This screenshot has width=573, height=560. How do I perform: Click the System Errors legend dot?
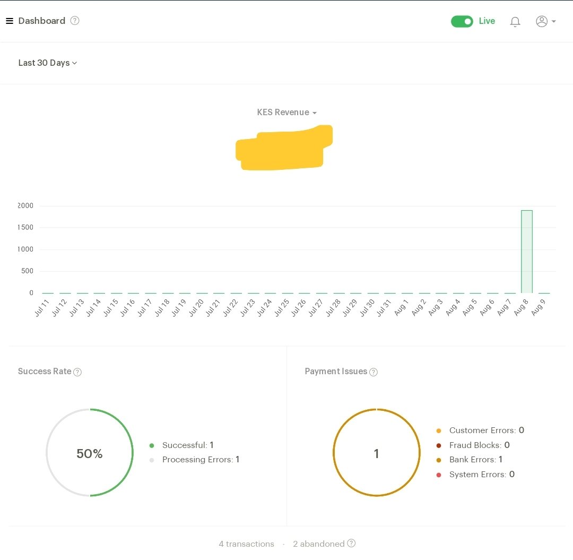(440, 475)
